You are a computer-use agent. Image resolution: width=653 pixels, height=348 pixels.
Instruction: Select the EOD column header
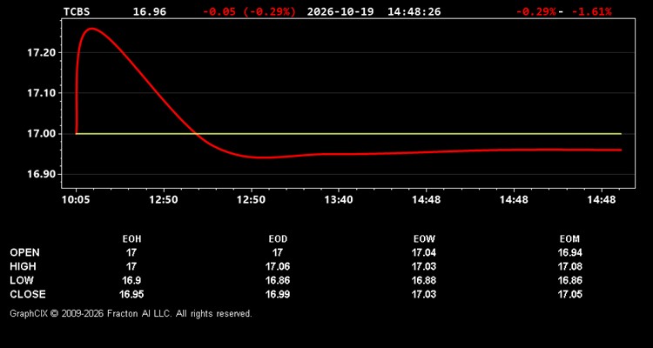click(x=278, y=239)
